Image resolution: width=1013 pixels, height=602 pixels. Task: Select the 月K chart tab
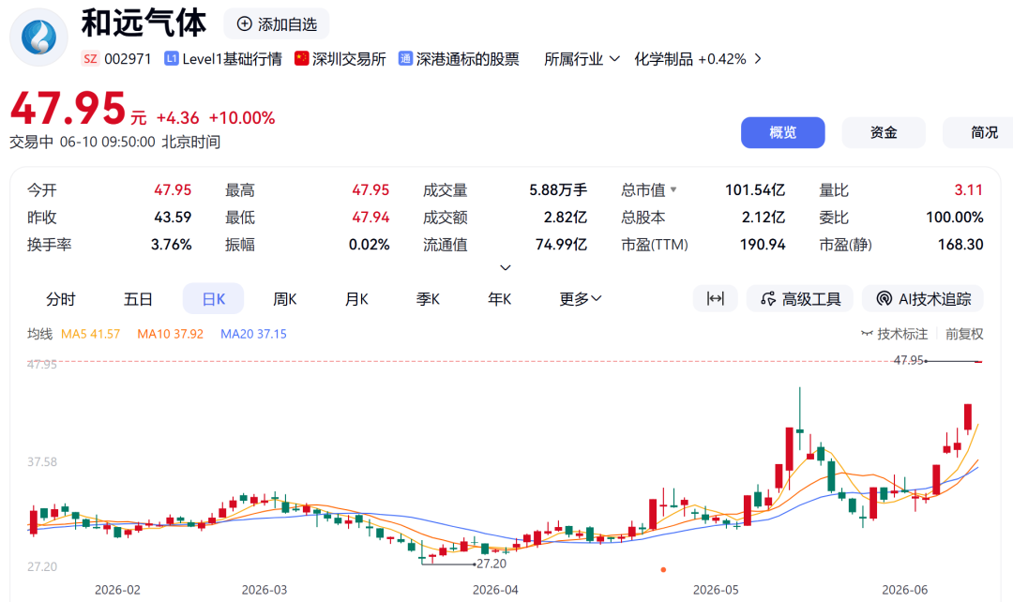click(x=356, y=299)
